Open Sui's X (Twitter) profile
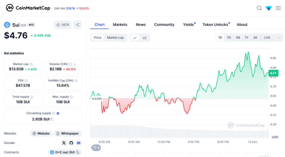Image resolution: width=285 pixels, height=157 pixels. pos(64,143)
